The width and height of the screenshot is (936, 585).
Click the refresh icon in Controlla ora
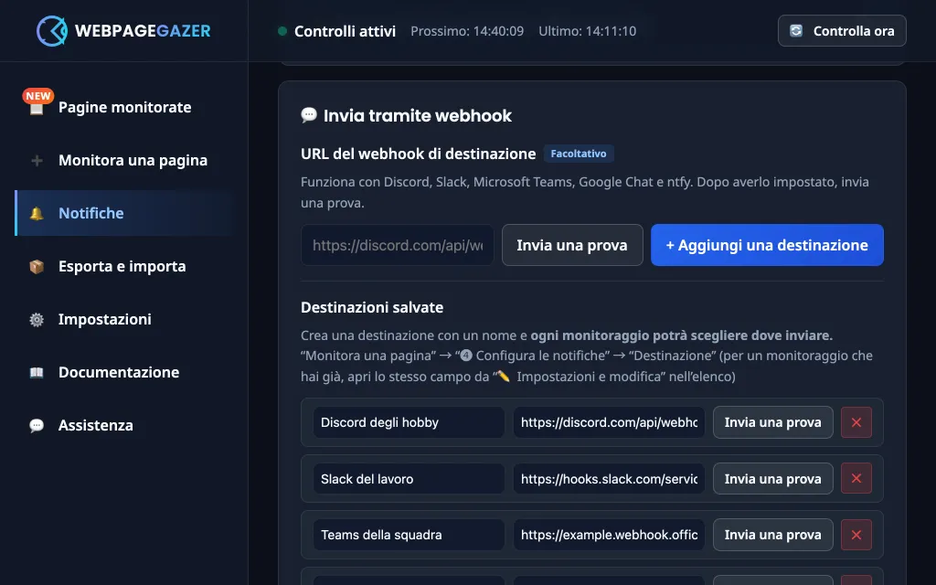796,31
